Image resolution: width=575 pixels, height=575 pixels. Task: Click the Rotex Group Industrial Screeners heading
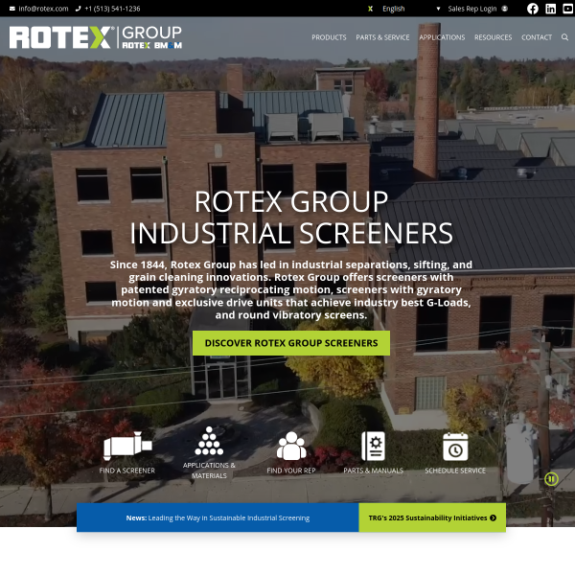click(x=291, y=218)
